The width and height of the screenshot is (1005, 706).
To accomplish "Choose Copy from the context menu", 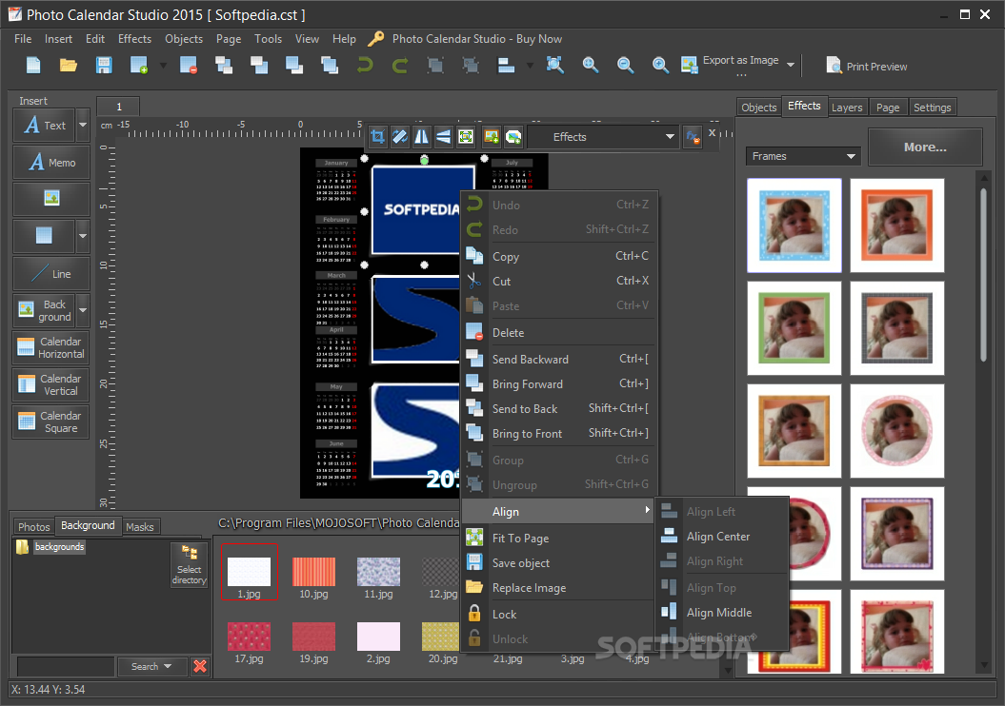I will (559, 256).
